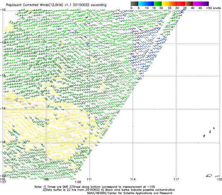Select the green 15-20 knots color swatch

pos(158,4)
